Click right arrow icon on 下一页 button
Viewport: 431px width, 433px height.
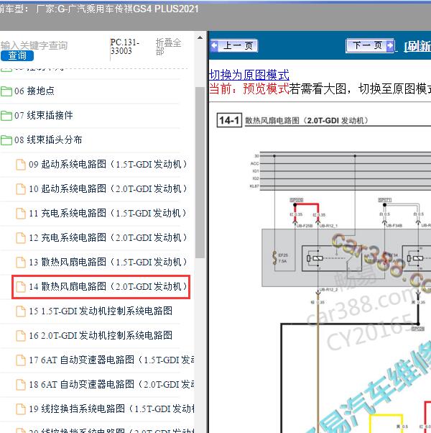390,45
